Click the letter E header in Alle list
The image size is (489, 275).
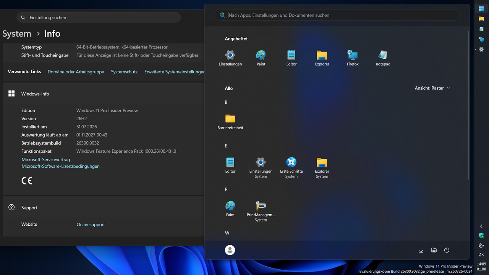[x=226, y=146]
